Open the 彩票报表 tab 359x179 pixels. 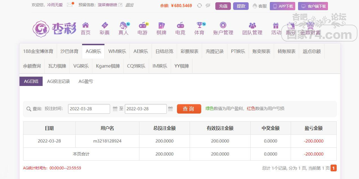tap(189, 51)
